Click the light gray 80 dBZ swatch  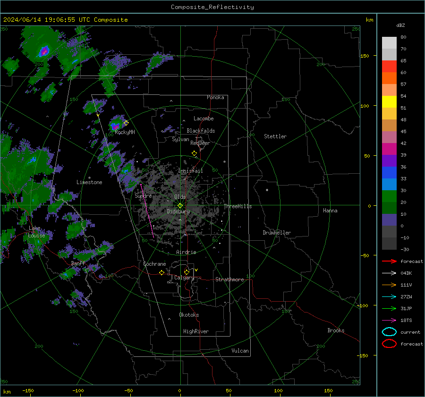(x=389, y=43)
